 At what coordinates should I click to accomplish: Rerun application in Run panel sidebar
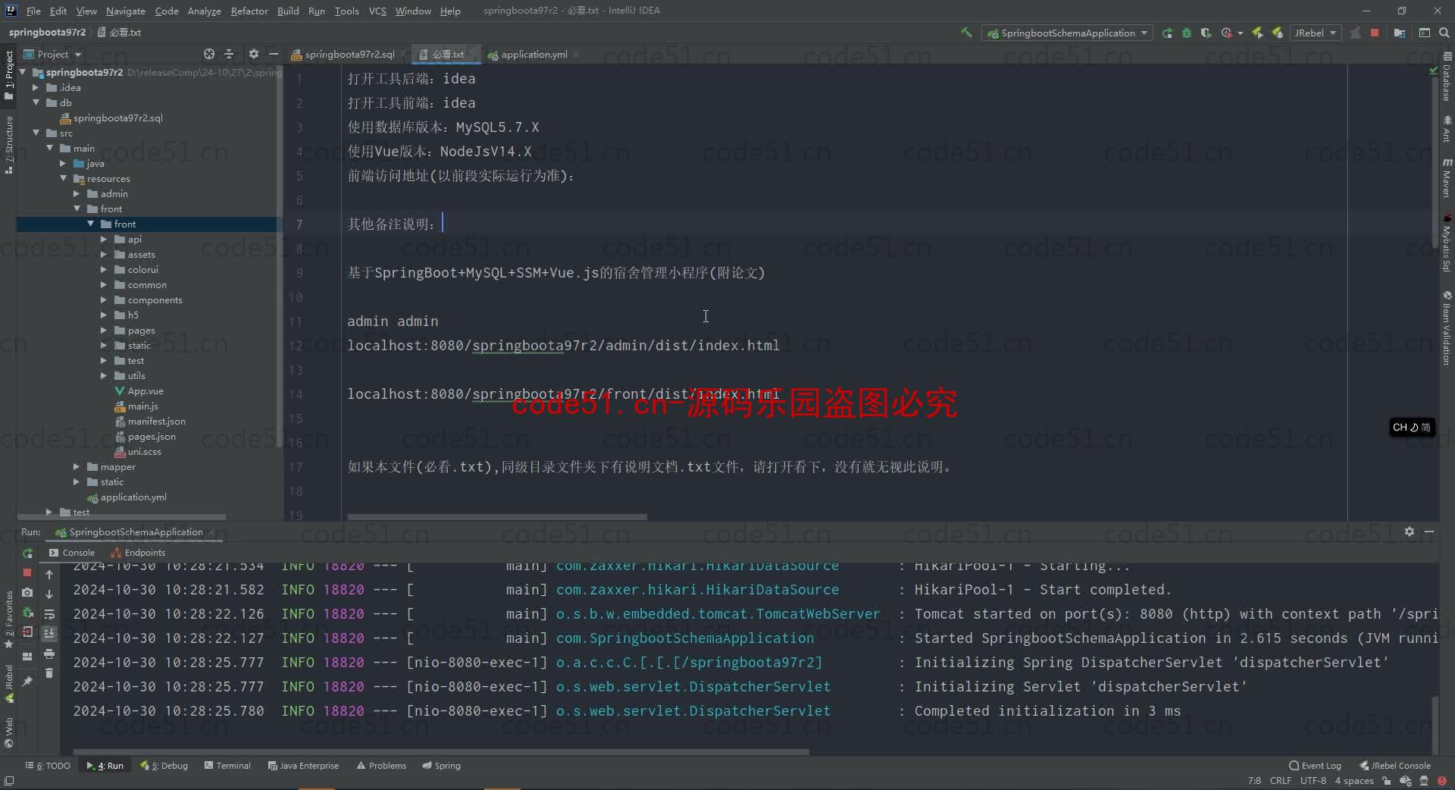[27, 553]
